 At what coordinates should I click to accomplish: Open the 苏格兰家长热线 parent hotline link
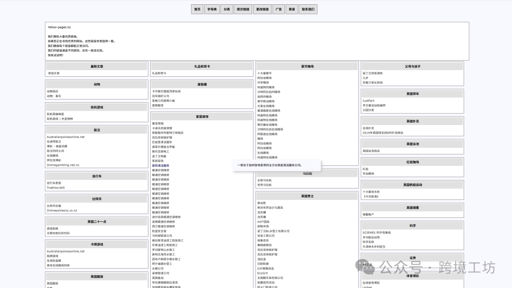pyautogui.click(x=372, y=82)
